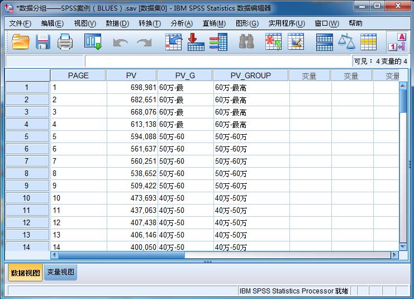Click the cell editor field above the grid
Image resolution: width=414 pixels, height=299 pixels.
tap(218, 61)
